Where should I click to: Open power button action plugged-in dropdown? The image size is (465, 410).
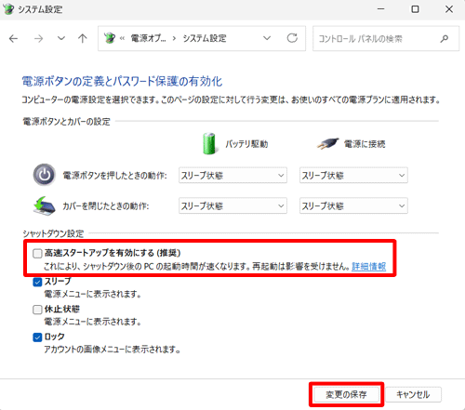(x=353, y=176)
